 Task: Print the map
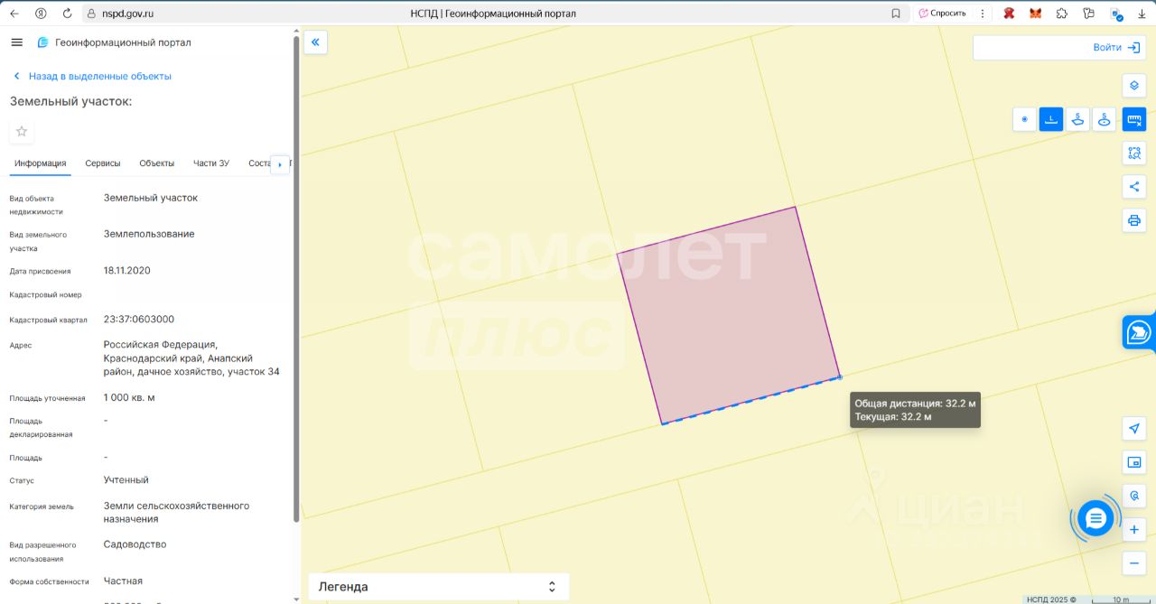(x=1134, y=220)
